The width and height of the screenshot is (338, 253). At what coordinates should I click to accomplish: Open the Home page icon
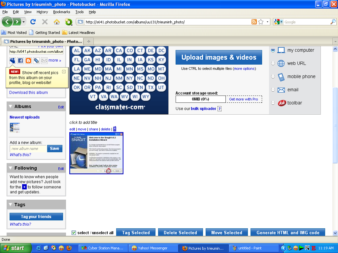click(57, 22)
